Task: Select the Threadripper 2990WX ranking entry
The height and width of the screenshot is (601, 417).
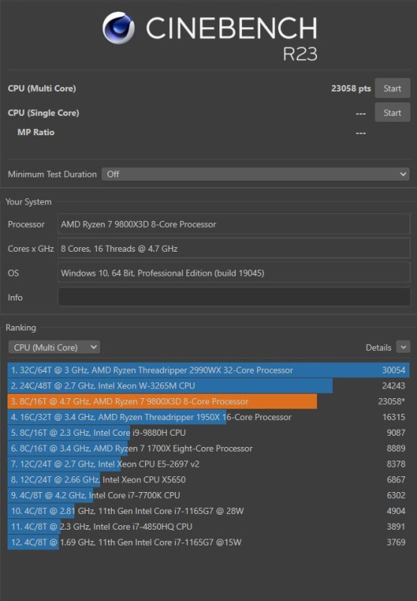Action: pyautogui.click(x=208, y=370)
